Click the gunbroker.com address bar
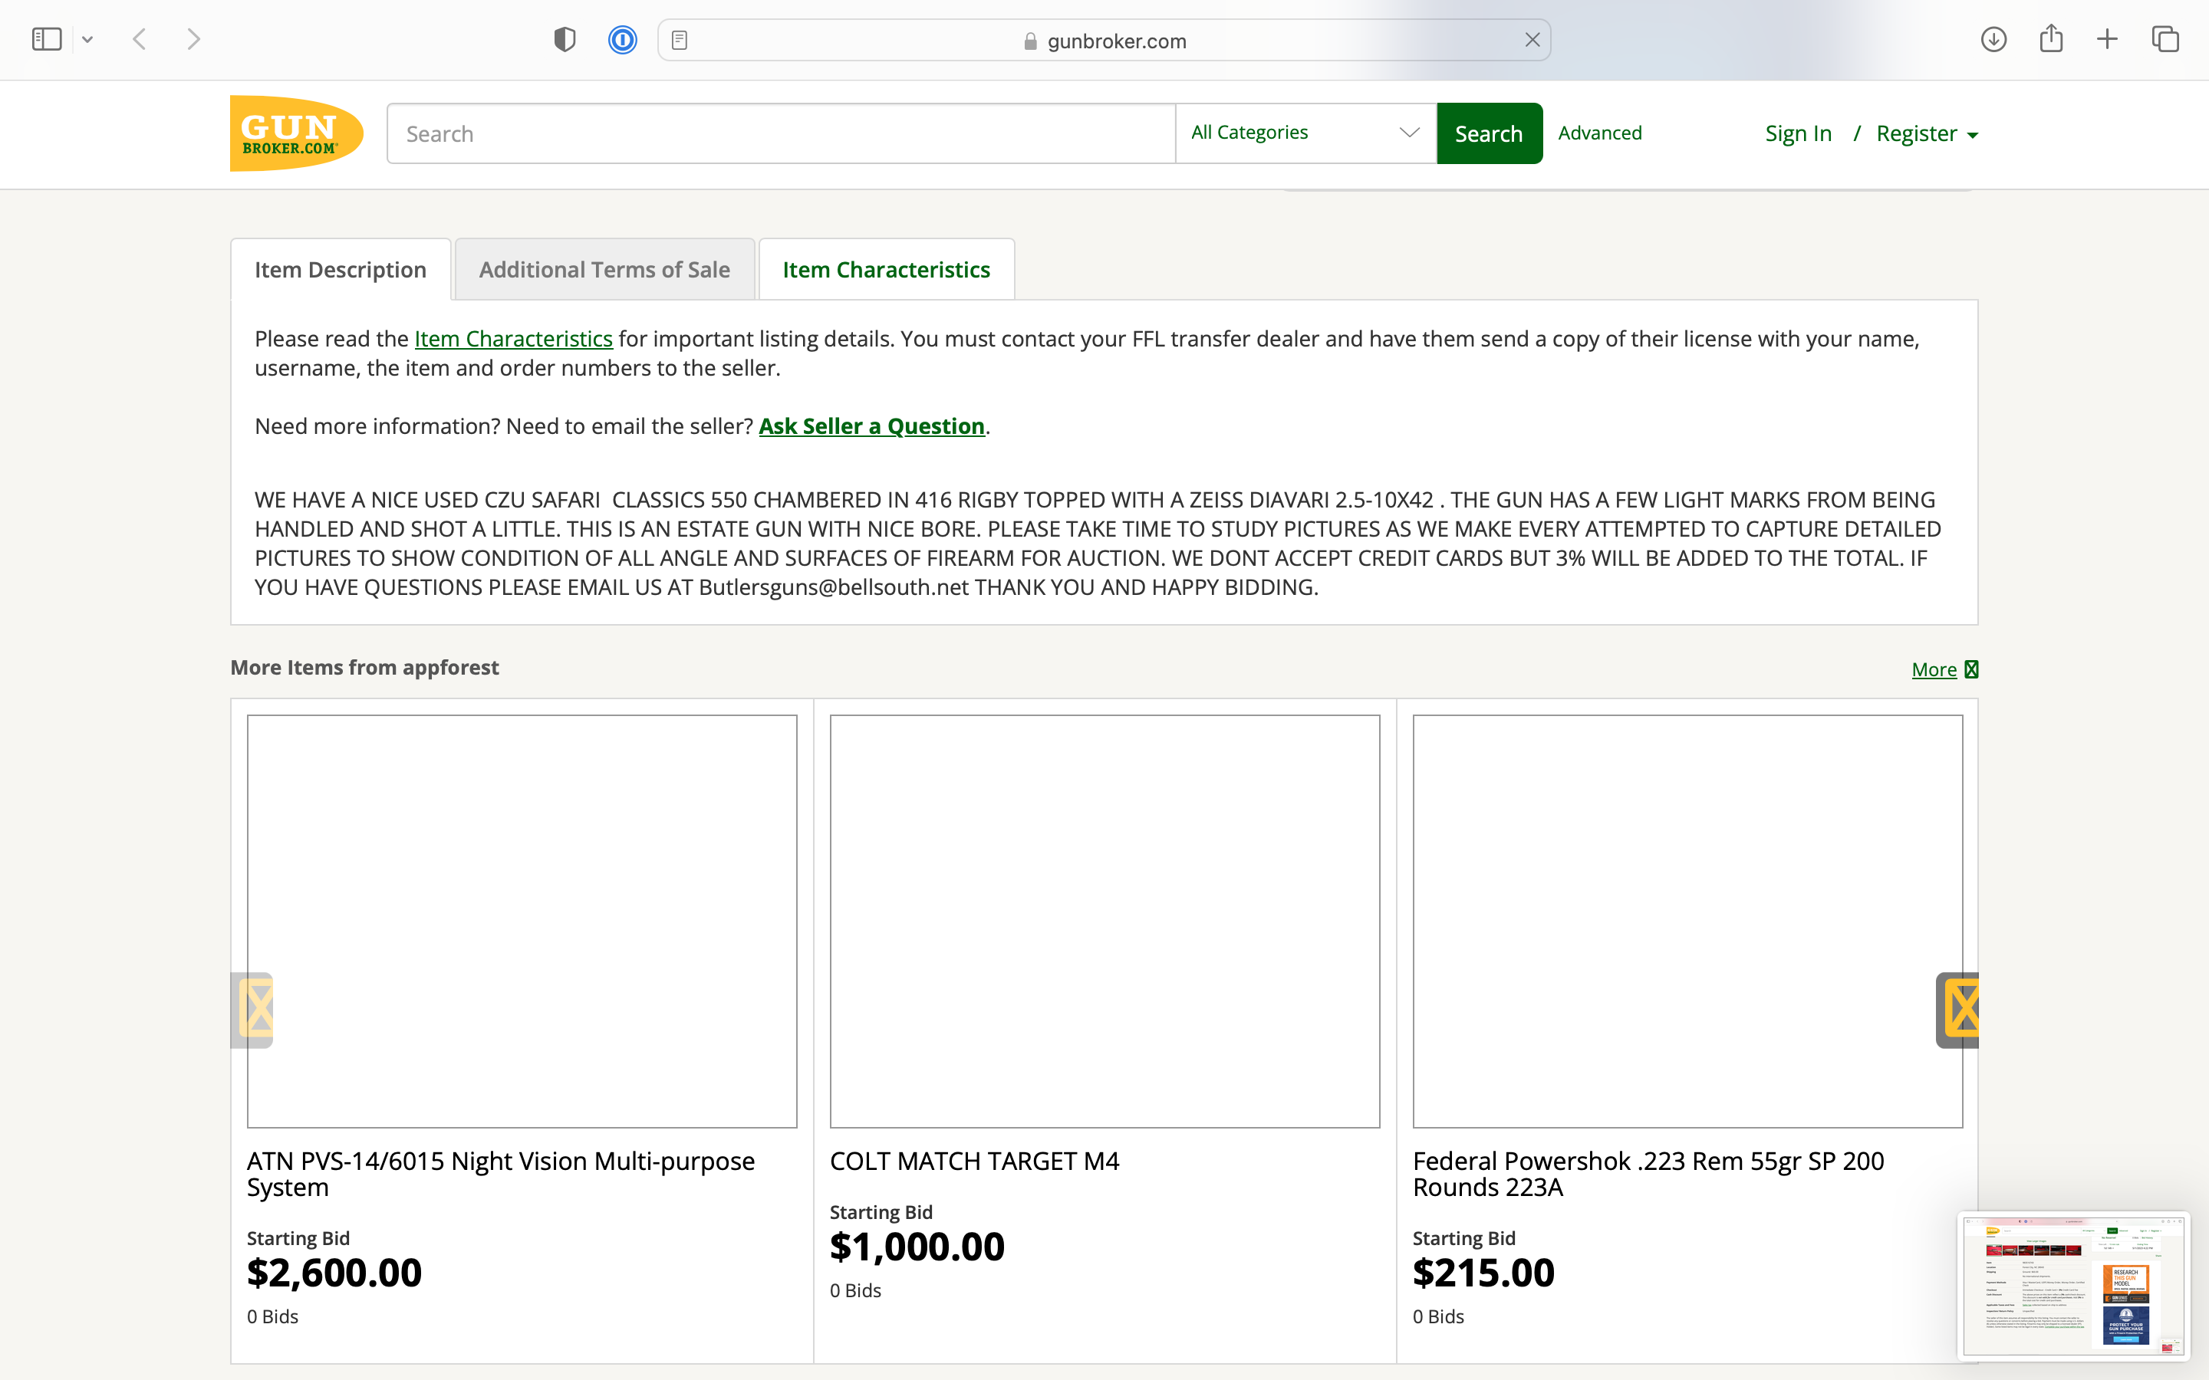This screenshot has width=2209, height=1380. point(1104,40)
